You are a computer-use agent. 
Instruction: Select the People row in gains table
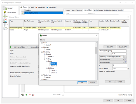point(69,30)
